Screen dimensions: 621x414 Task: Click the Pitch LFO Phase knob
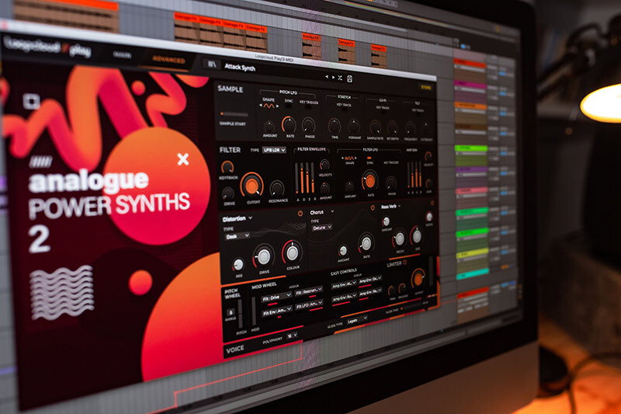click(308, 126)
